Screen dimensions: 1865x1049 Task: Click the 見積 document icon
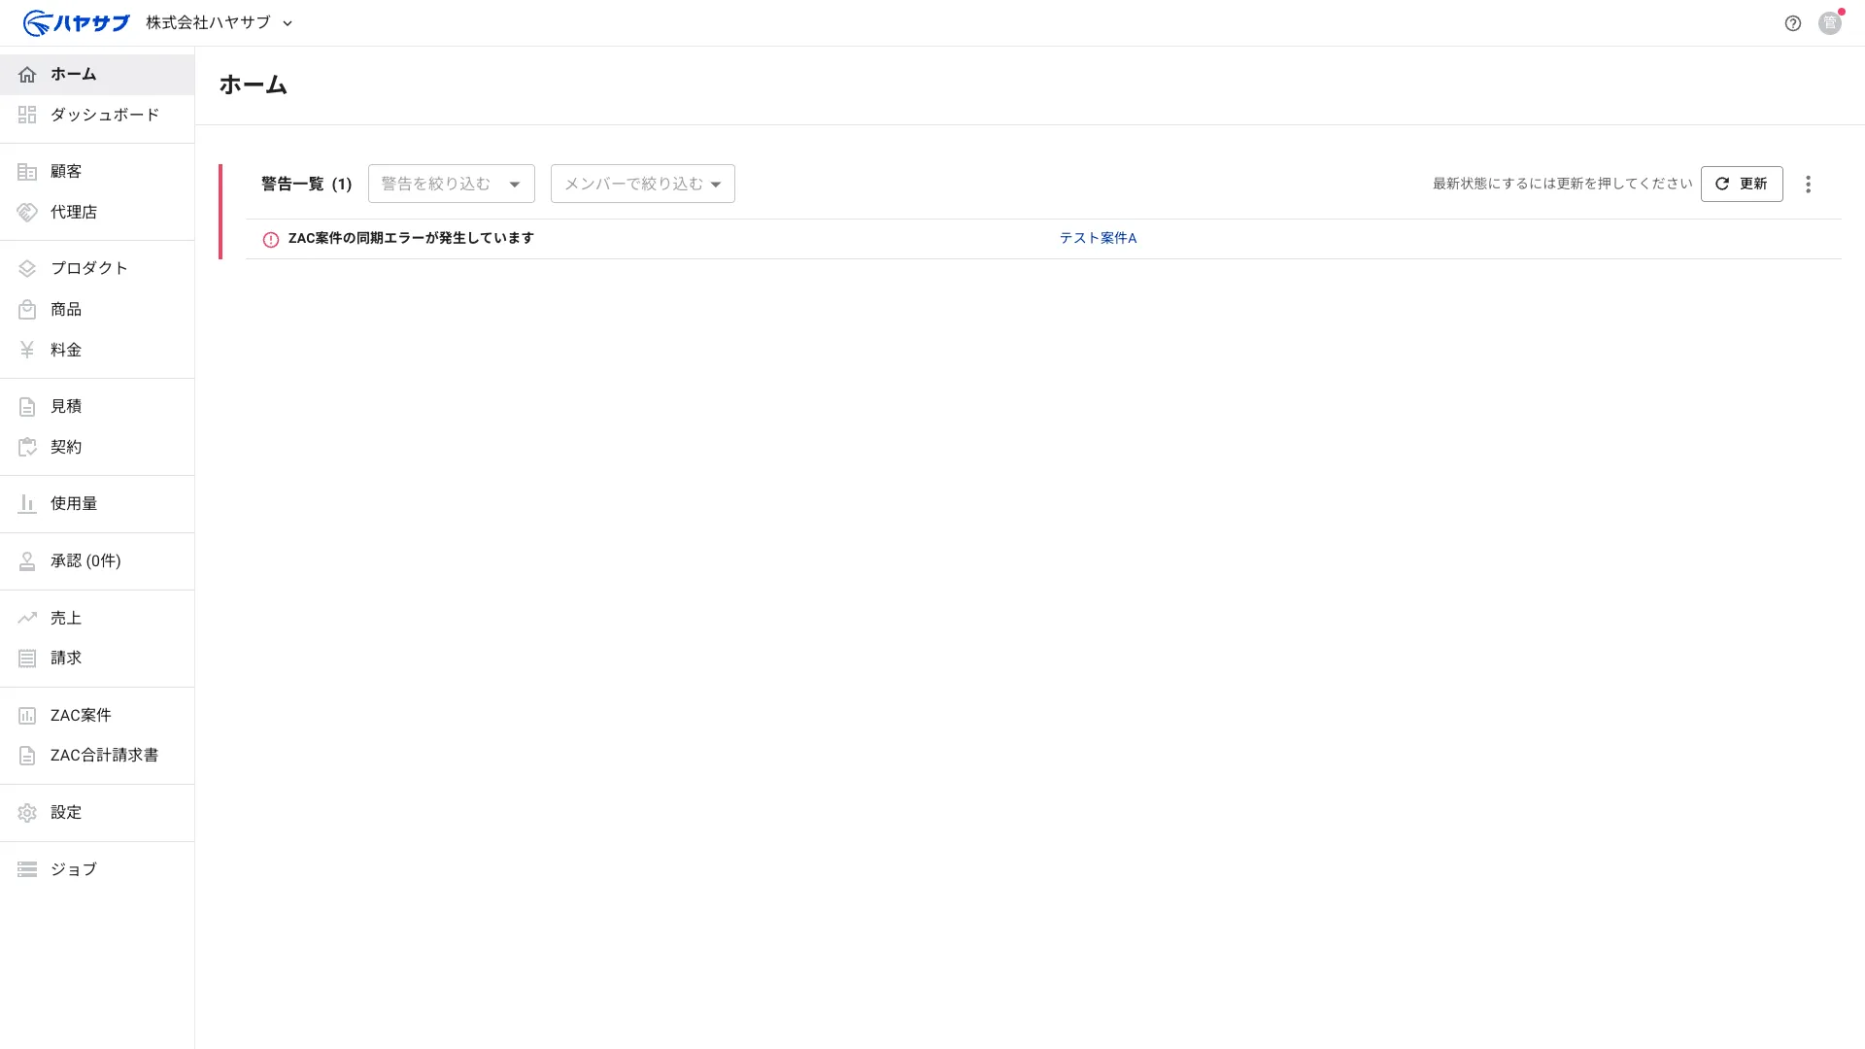click(27, 407)
